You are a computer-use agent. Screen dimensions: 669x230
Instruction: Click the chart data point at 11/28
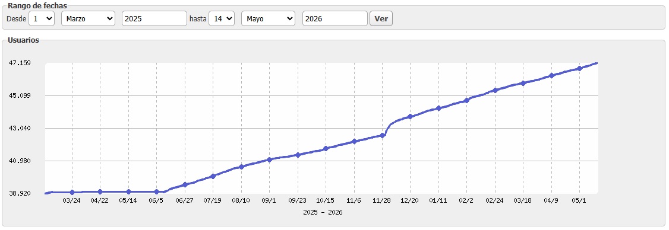(382, 135)
